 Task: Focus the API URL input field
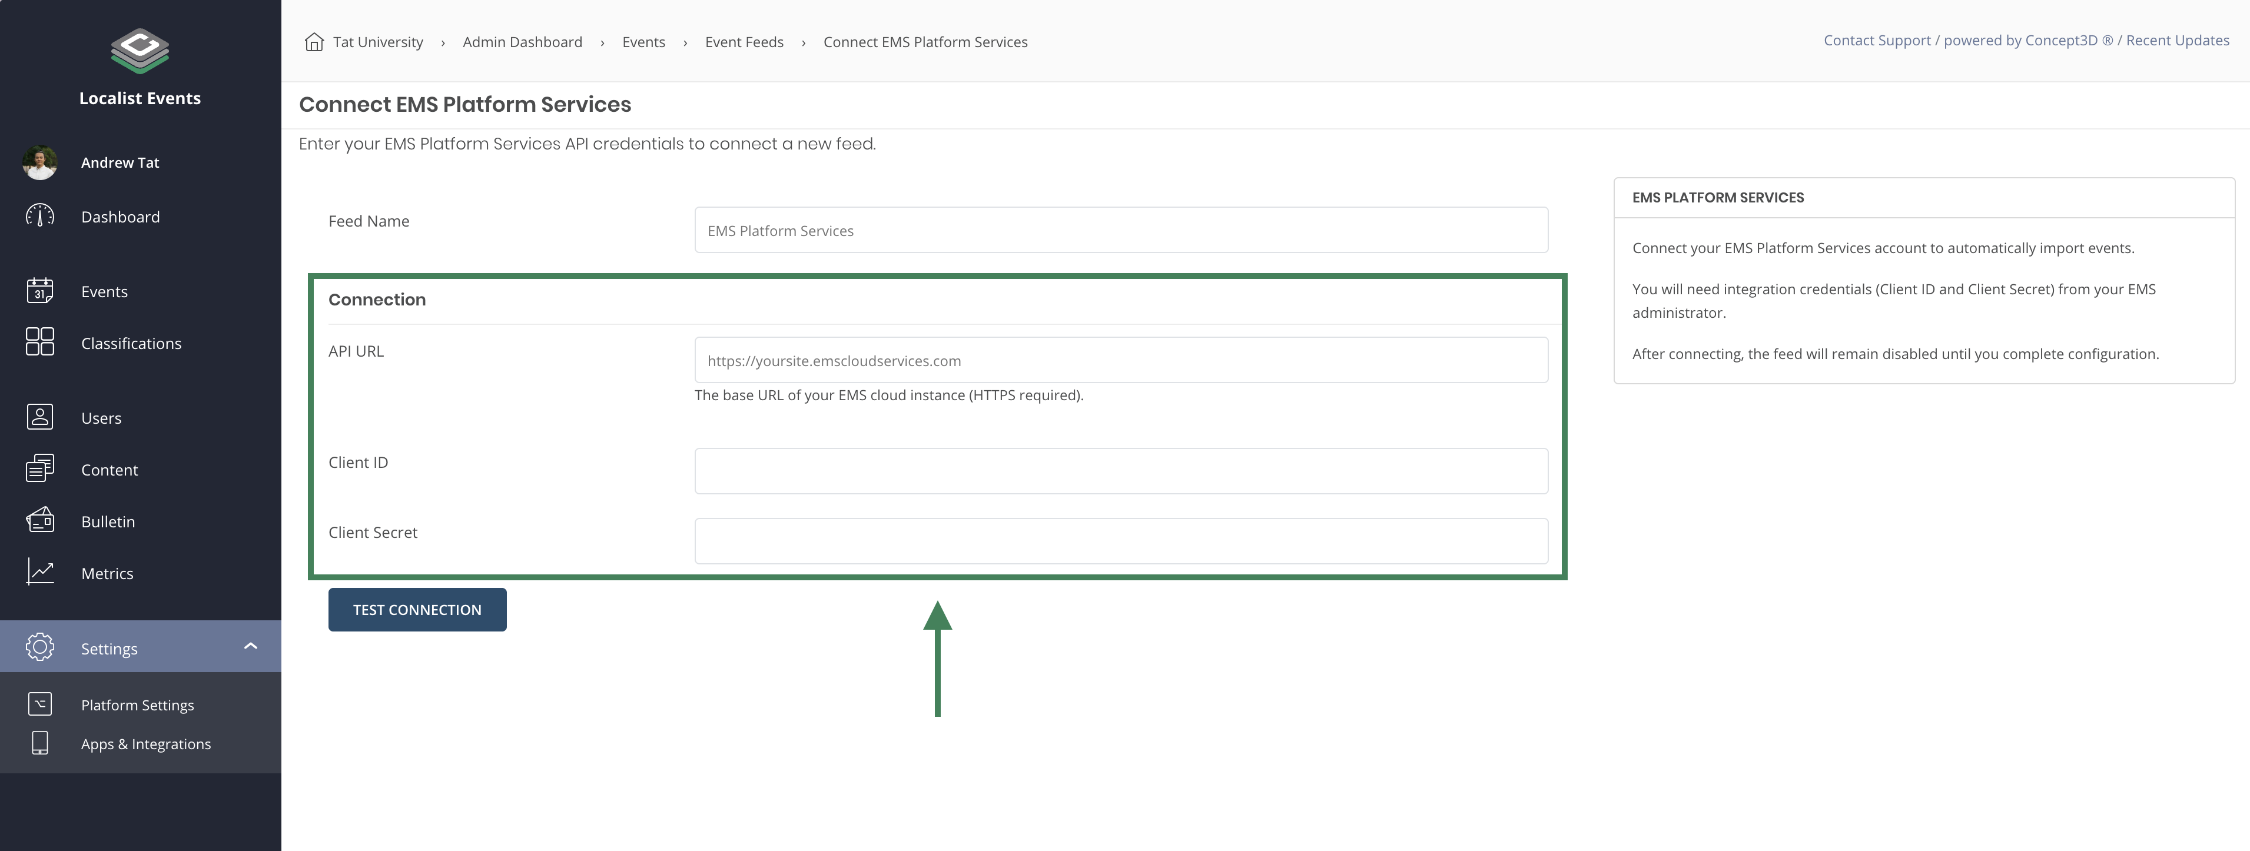click(x=1121, y=360)
